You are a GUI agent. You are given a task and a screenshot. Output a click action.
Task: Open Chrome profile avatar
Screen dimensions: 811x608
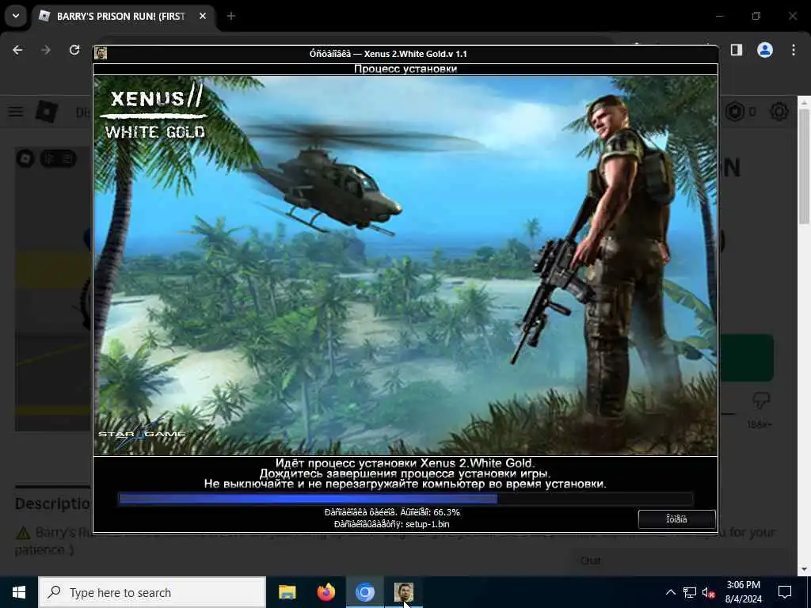(x=765, y=50)
